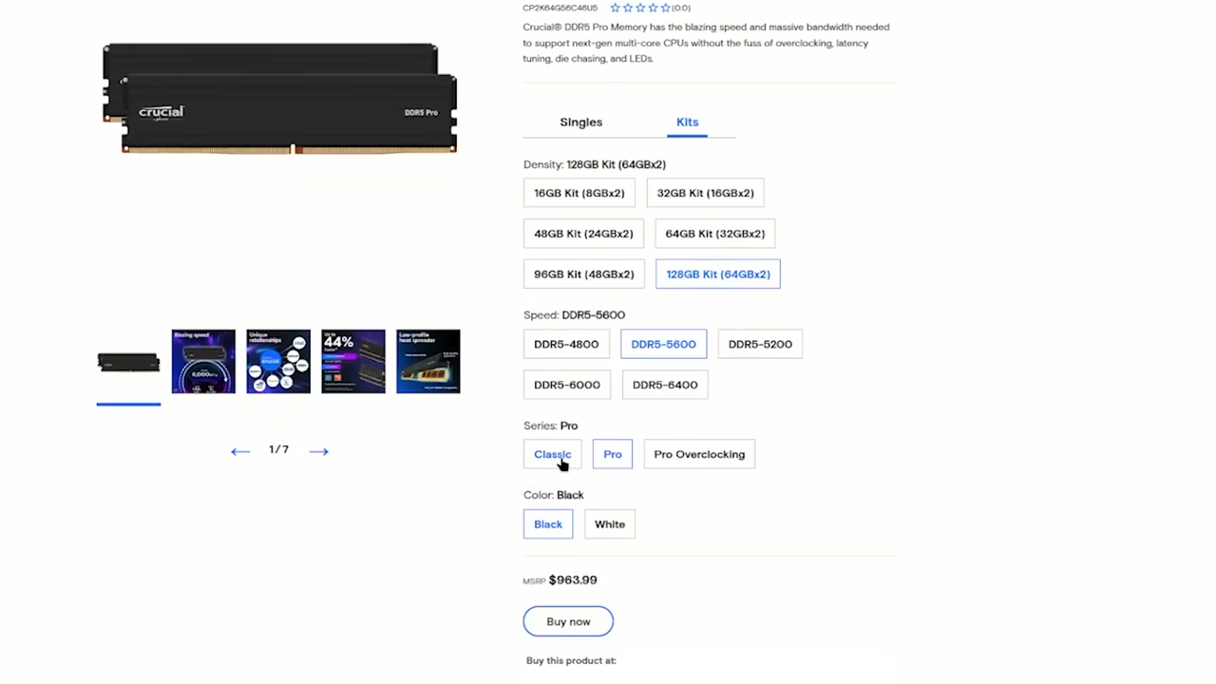This screenshot has height=684, width=1216.
Task: Click the Buy now button
Action: coord(568,621)
